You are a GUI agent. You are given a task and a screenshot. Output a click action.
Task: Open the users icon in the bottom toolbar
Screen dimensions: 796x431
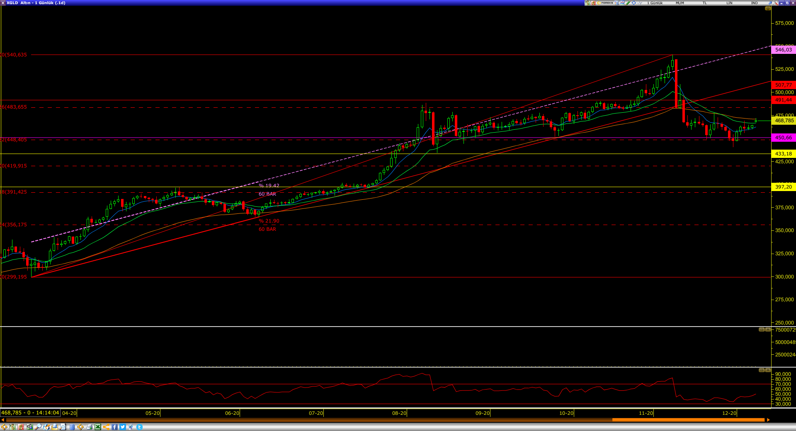(30, 427)
